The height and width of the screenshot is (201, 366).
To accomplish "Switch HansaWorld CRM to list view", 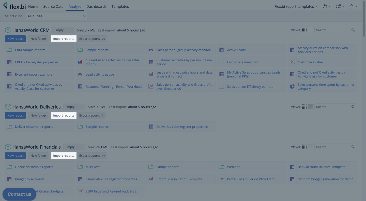I will pos(310,30).
